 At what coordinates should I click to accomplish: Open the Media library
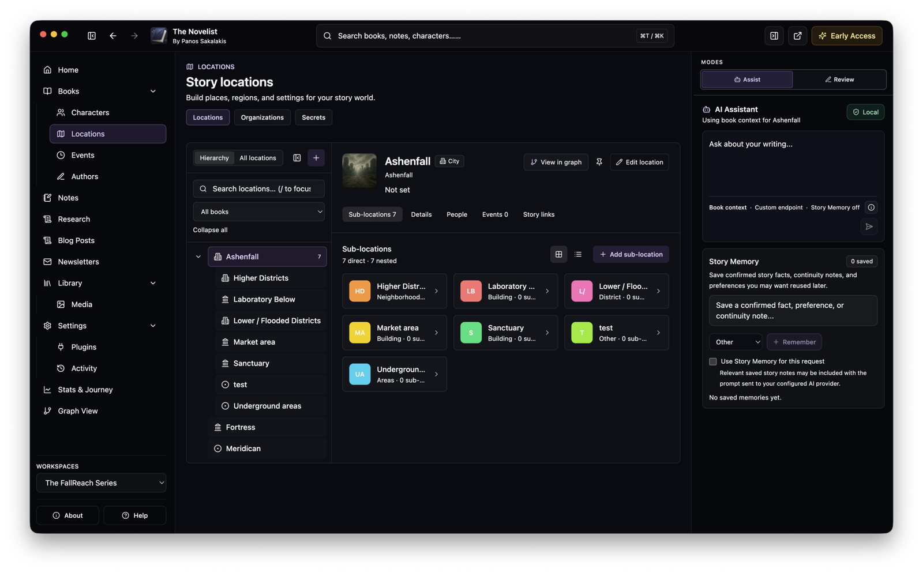(108, 304)
